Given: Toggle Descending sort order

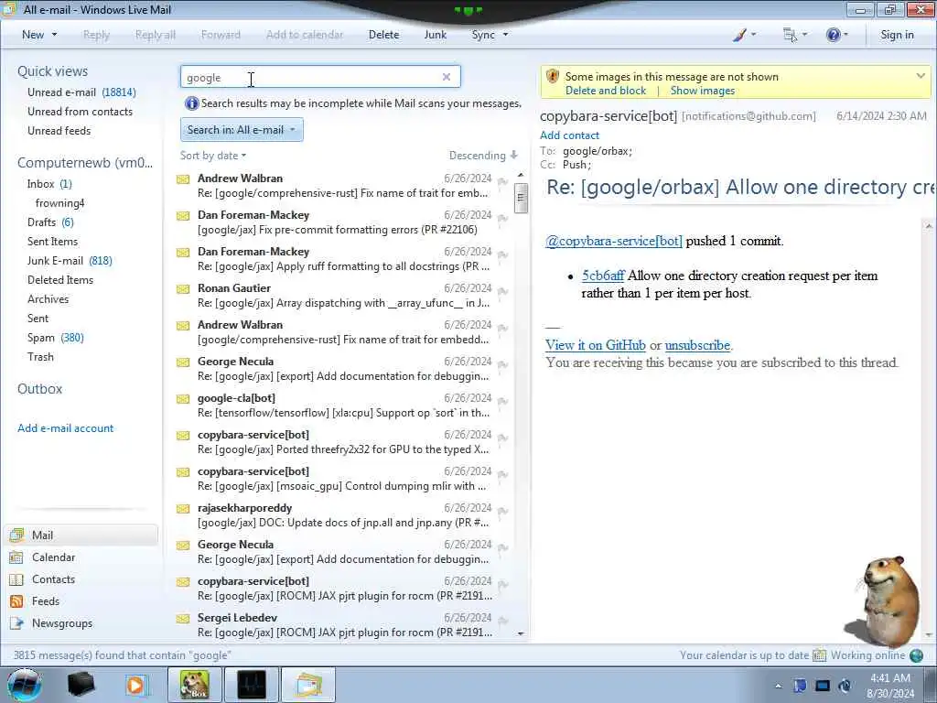Looking at the screenshot, I should pyautogui.click(x=483, y=156).
